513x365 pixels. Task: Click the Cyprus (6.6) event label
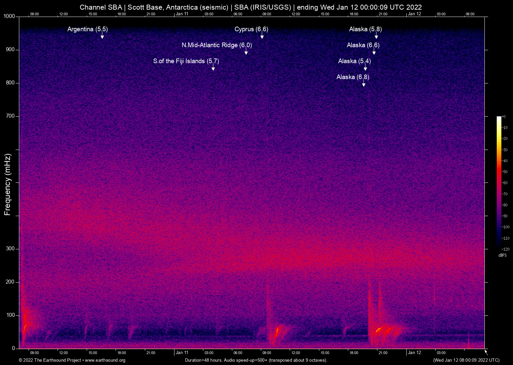click(251, 29)
